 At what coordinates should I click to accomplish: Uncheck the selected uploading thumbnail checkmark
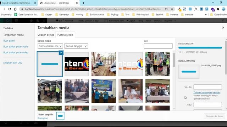point(61,53)
